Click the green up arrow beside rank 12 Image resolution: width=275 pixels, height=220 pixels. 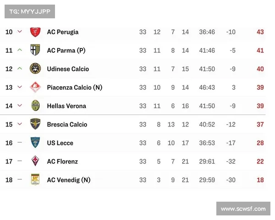[x=20, y=68]
